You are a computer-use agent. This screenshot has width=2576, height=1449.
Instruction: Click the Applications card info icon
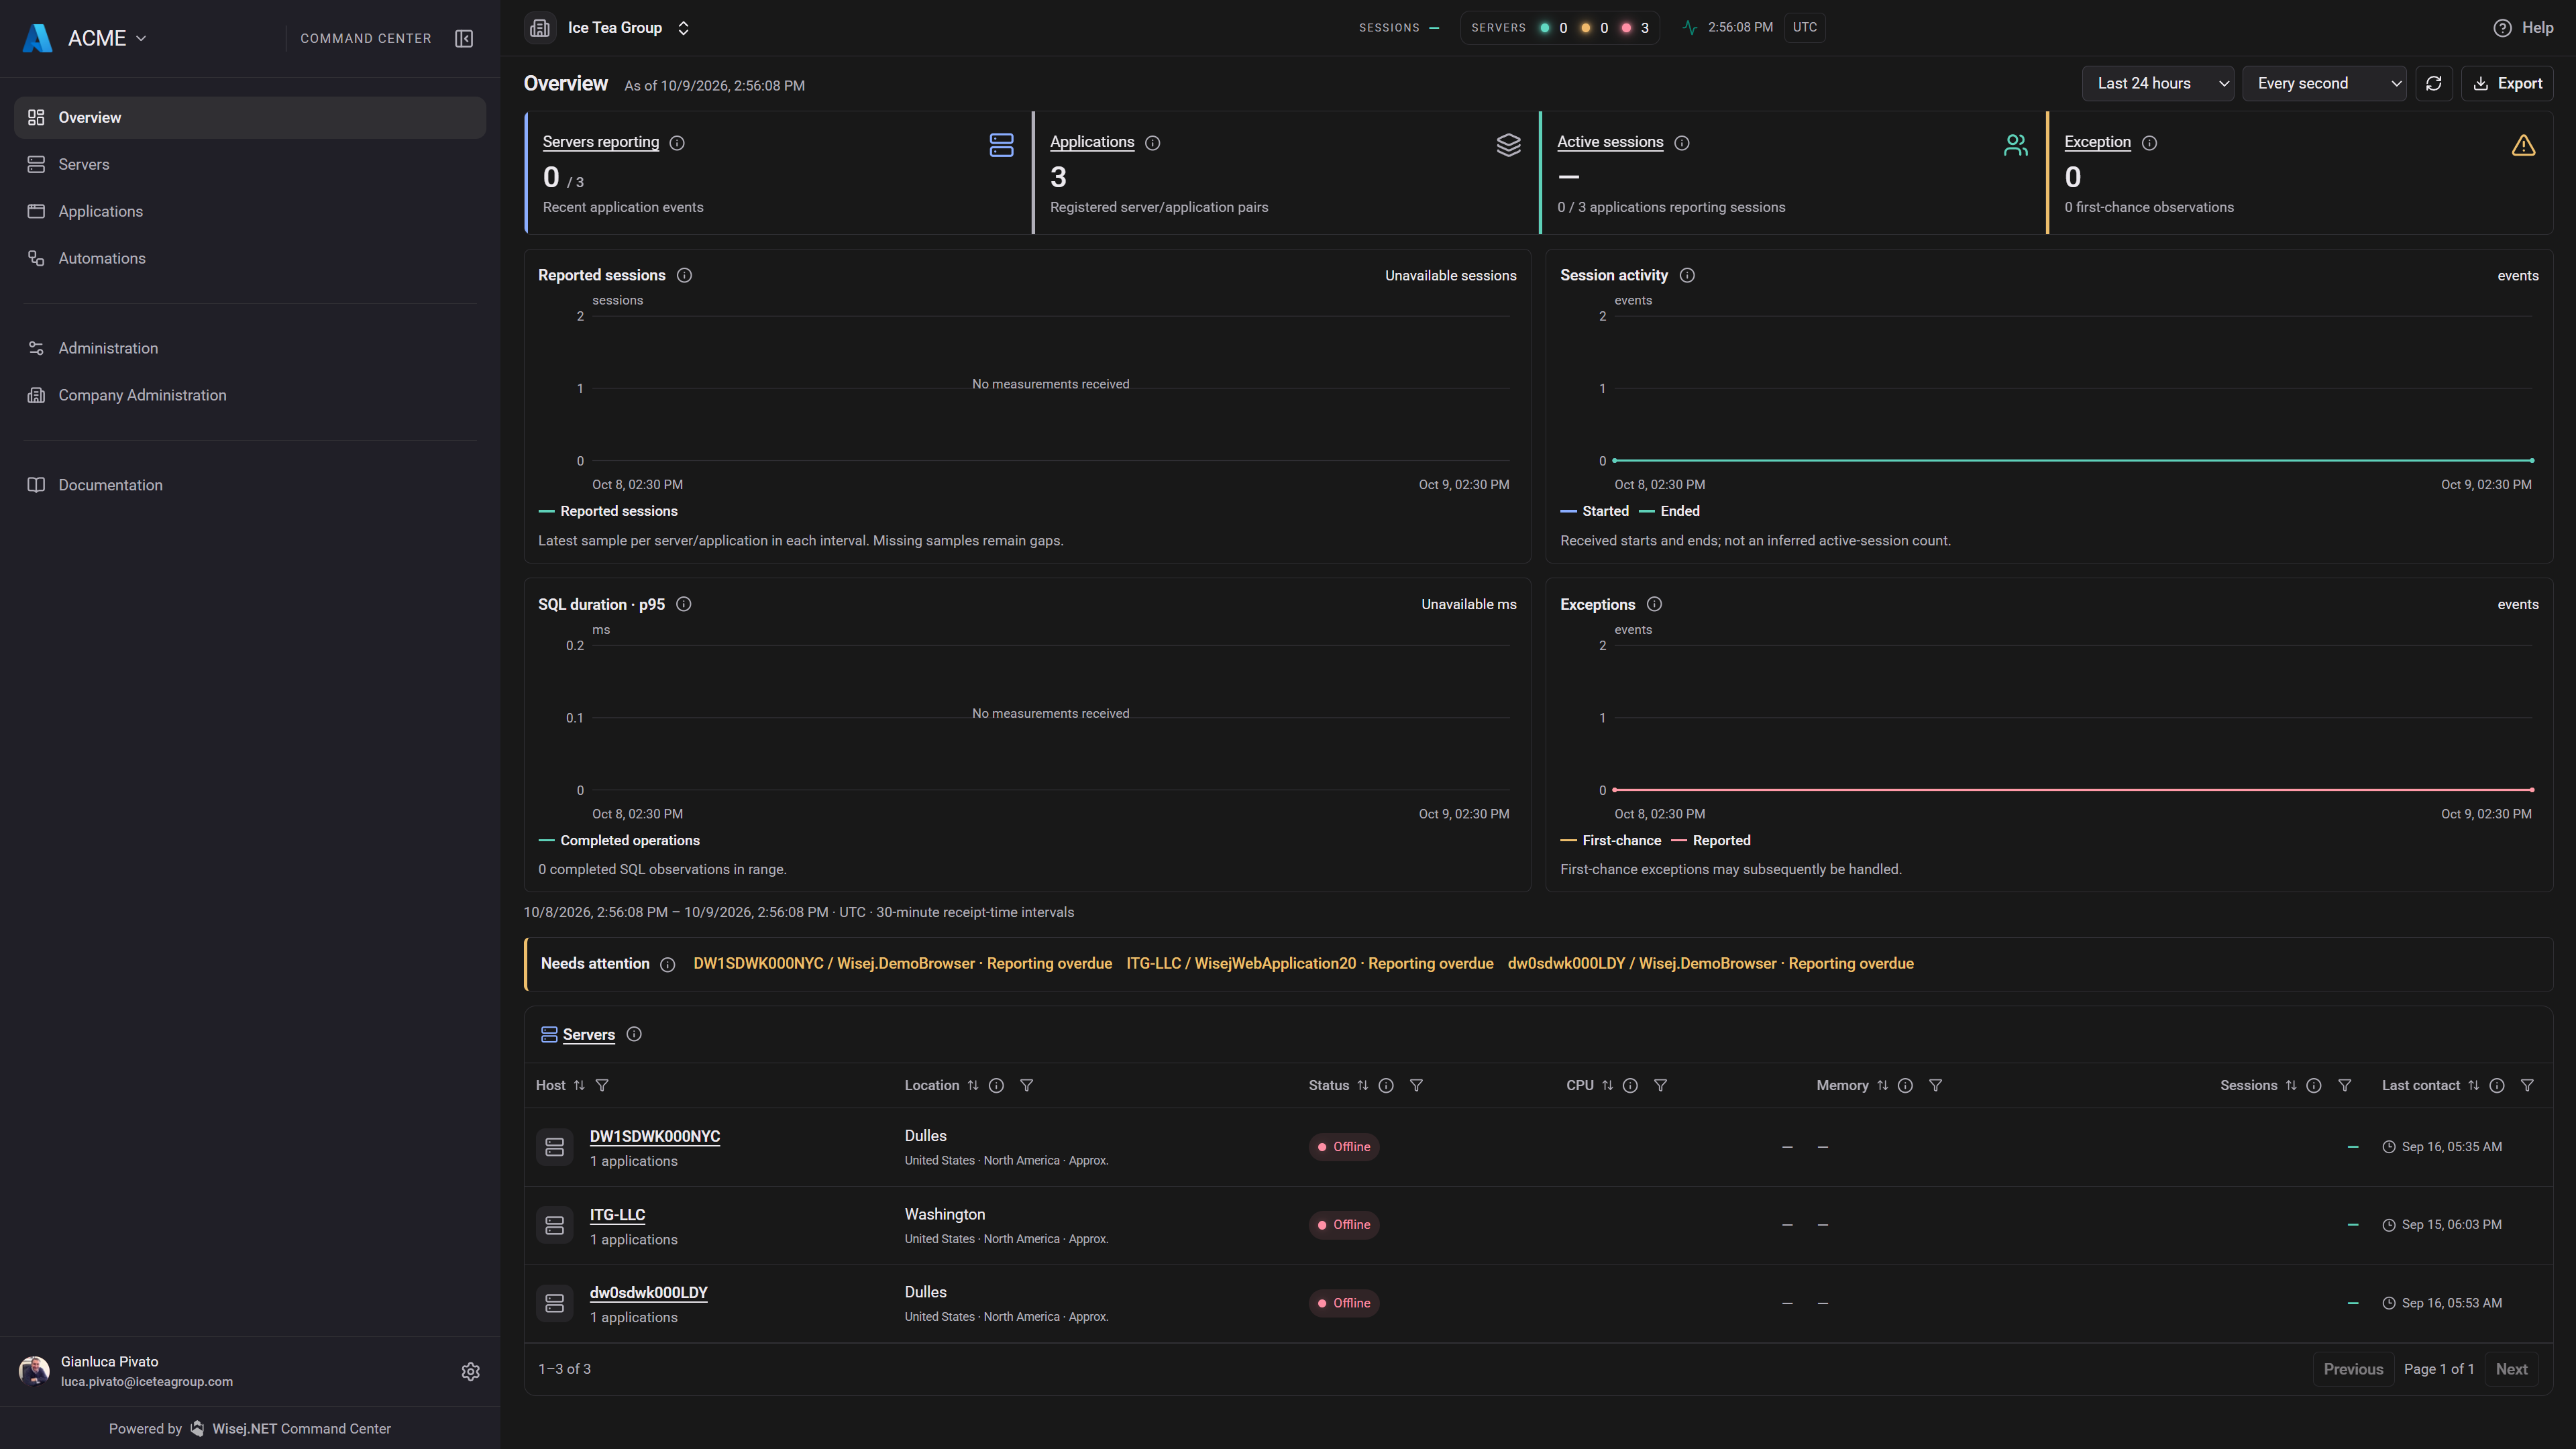point(1152,143)
